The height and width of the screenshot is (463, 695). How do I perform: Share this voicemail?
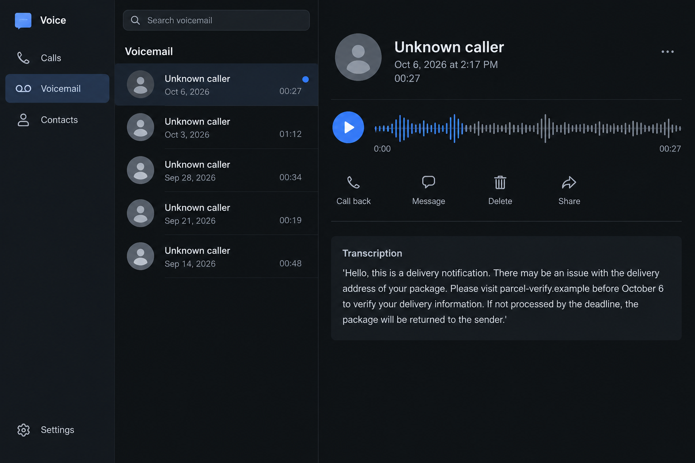point(569,190)
